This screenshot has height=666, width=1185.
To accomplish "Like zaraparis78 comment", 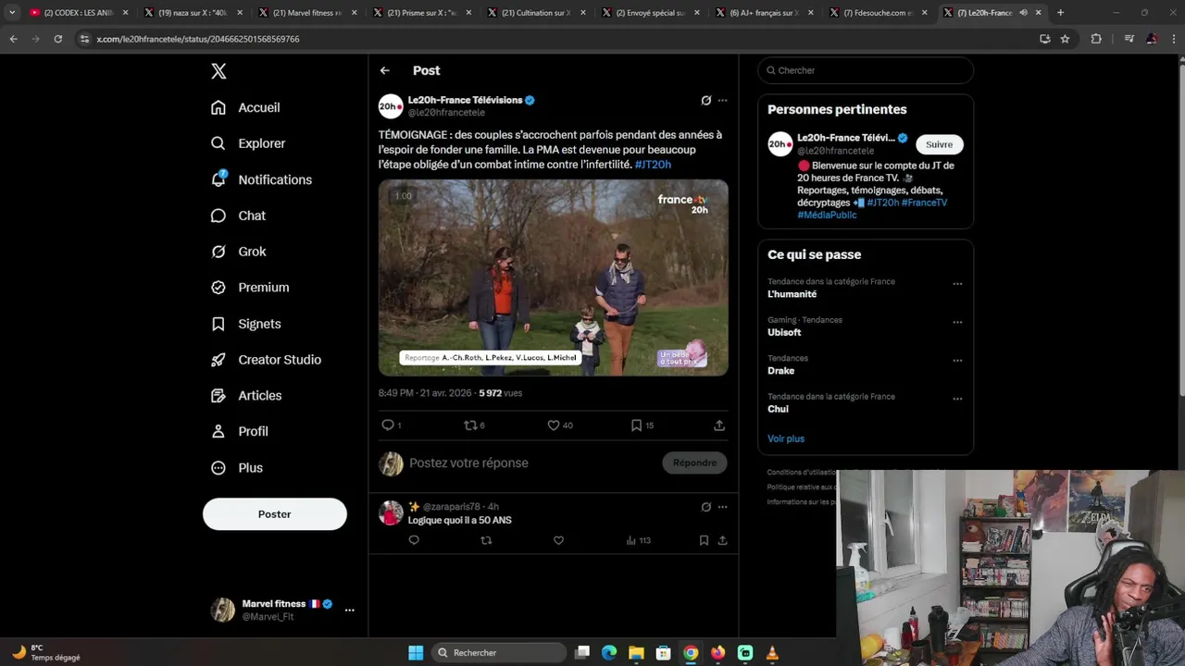I will [558, 540].
